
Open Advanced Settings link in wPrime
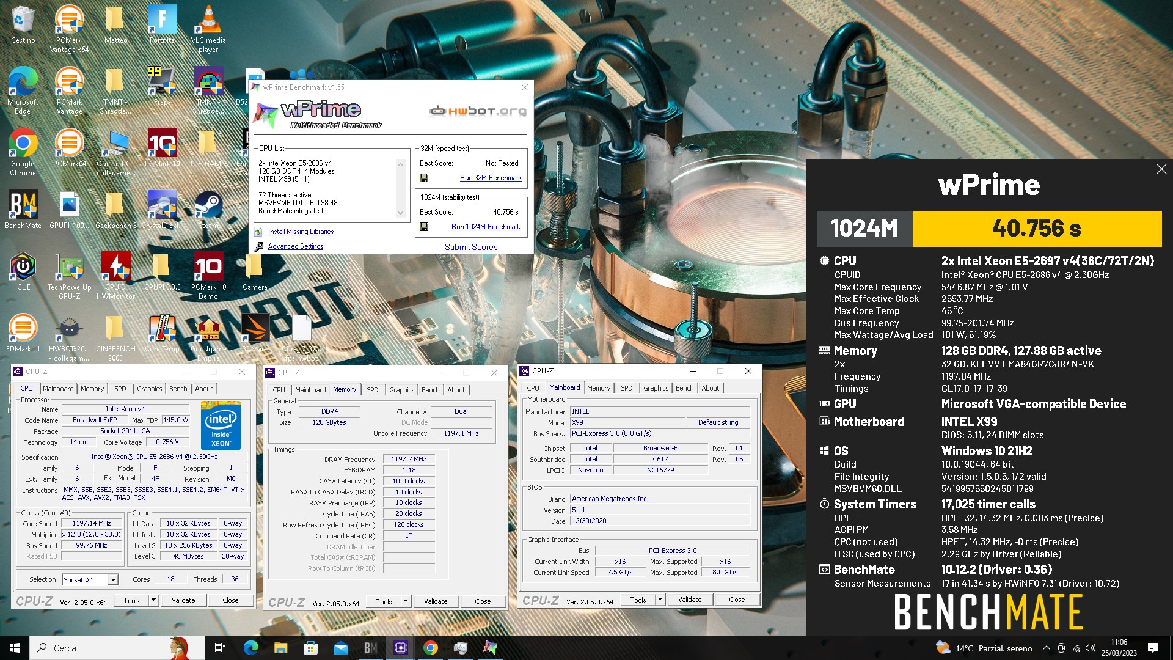point(296,246)
